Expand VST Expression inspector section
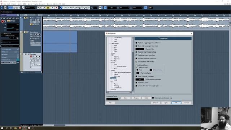The height and width of the screenshot is (130, 231). tap(10, 49)
